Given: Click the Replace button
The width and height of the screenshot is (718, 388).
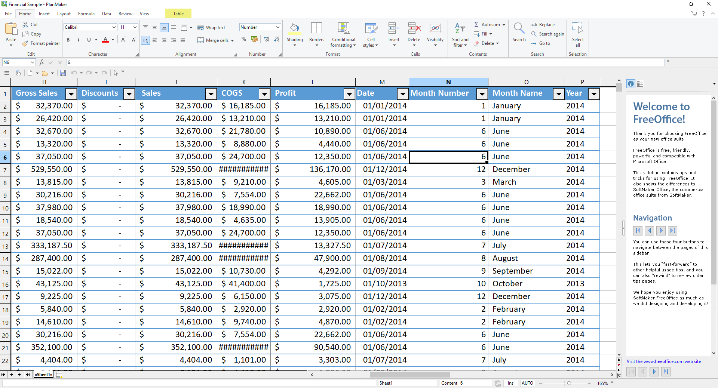Looking at the screenshot, I should [543, 25].
